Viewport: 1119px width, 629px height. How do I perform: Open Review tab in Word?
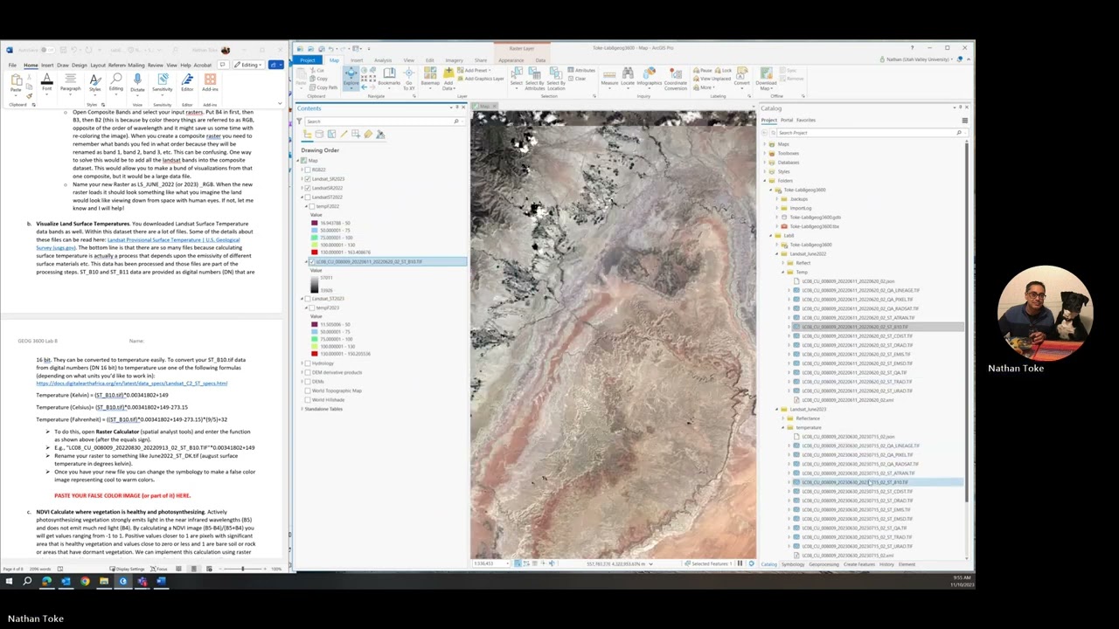tap(156, 66)
